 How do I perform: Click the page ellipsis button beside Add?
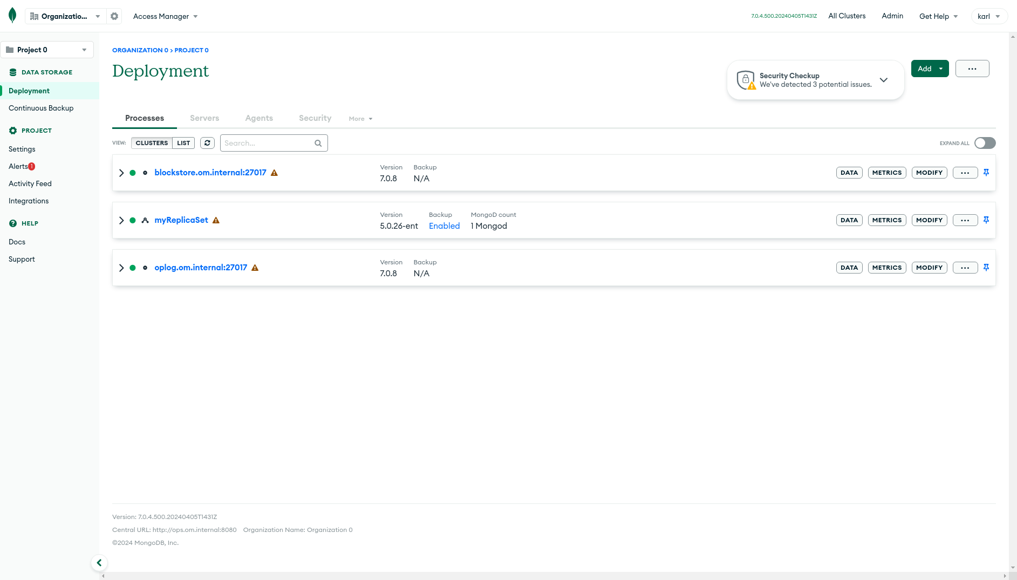click(972, 69)
